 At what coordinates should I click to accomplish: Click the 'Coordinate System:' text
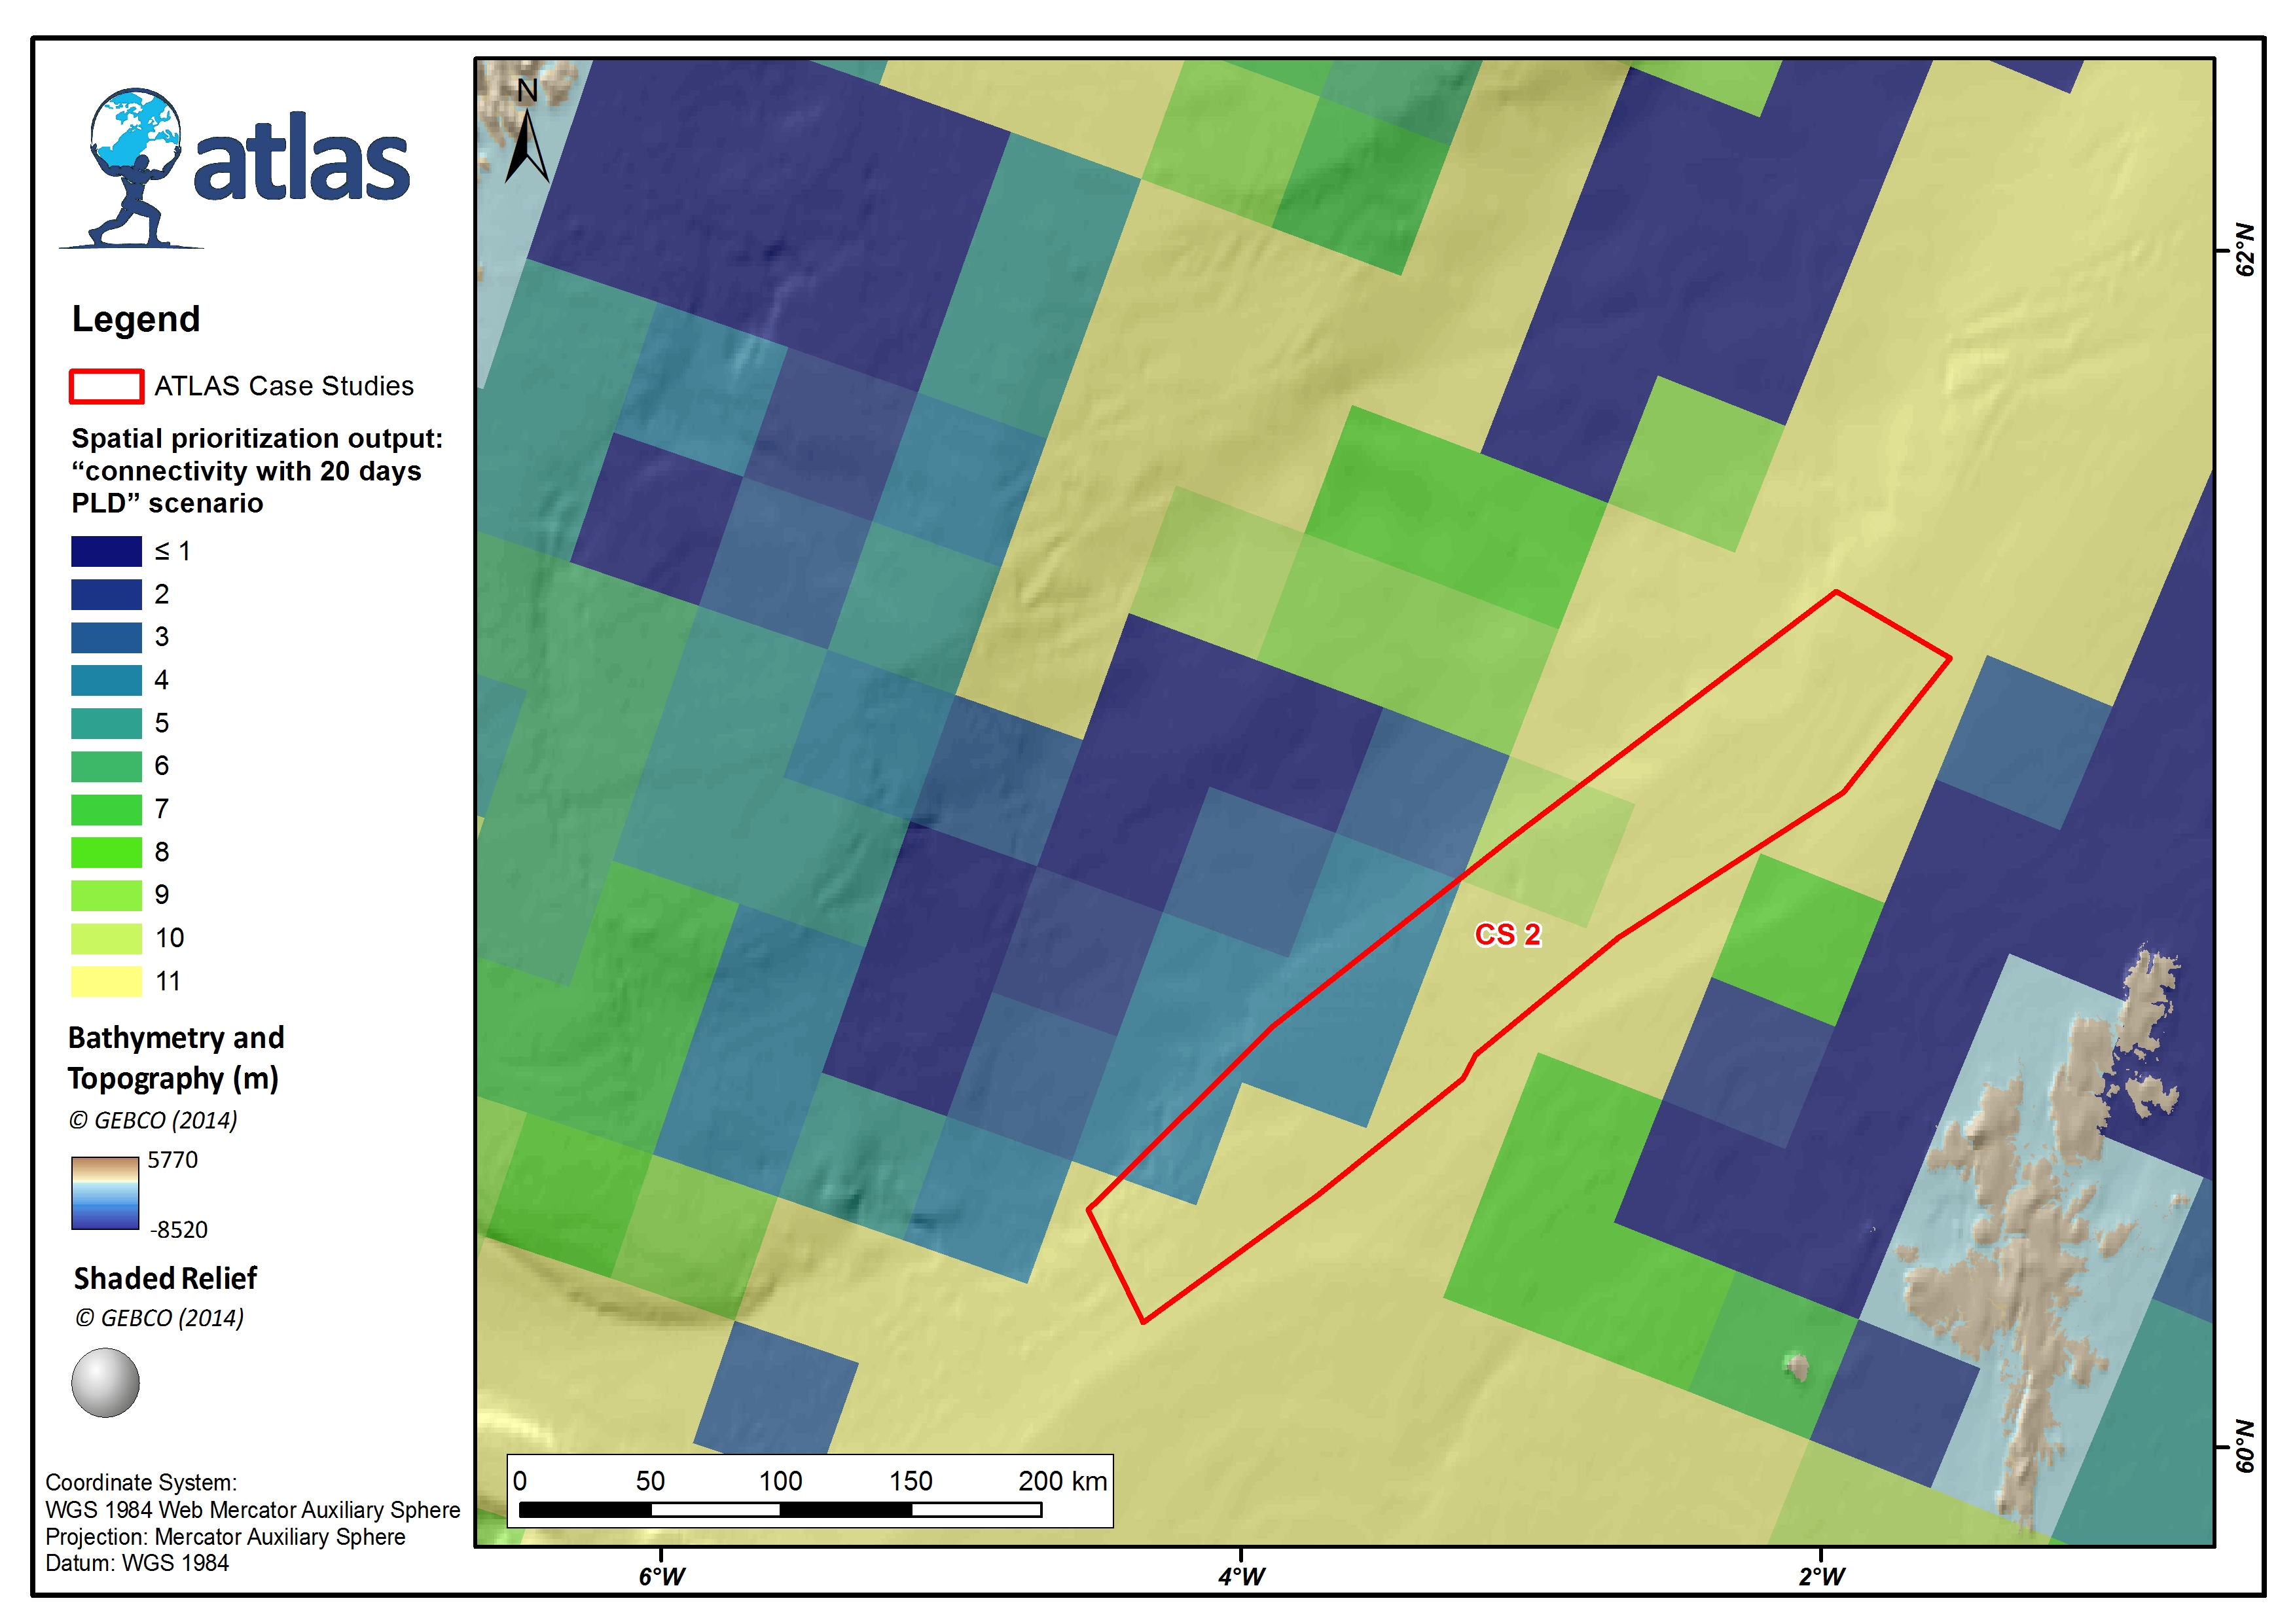pos(141,1482)
